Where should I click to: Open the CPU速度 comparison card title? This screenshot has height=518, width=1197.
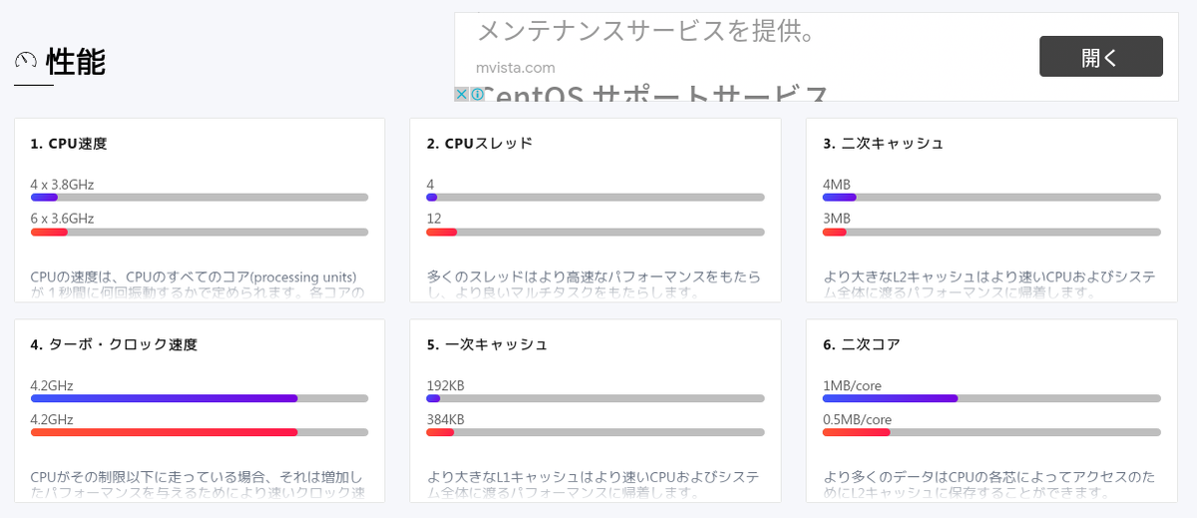pyautogui.click(x=69, y=144)
